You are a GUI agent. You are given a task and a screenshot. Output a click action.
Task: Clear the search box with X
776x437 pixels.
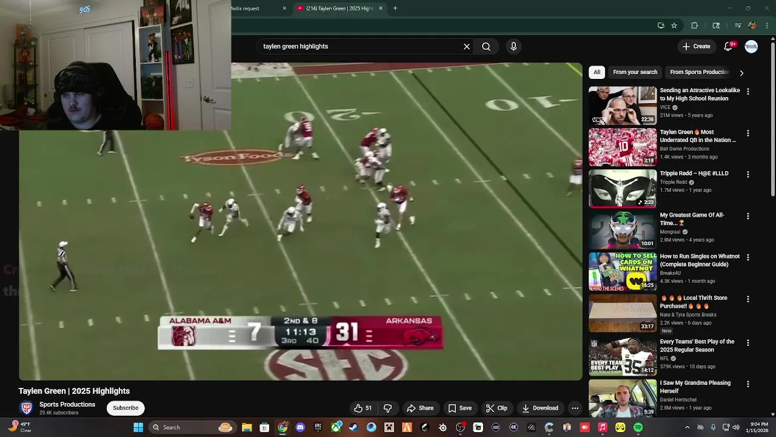(467, 46)
